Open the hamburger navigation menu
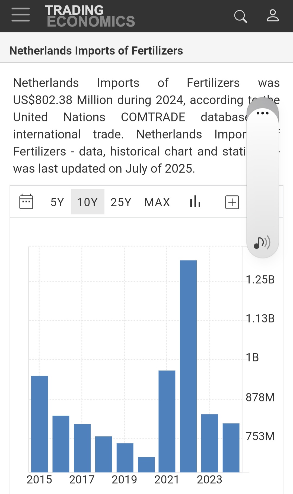This screenshot has width=293, height=494. [x=21, y=15]
